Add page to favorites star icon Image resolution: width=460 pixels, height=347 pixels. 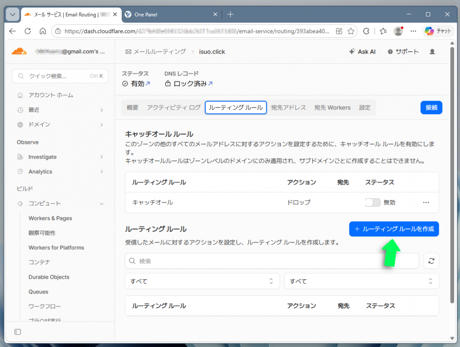tap(351, 31)
